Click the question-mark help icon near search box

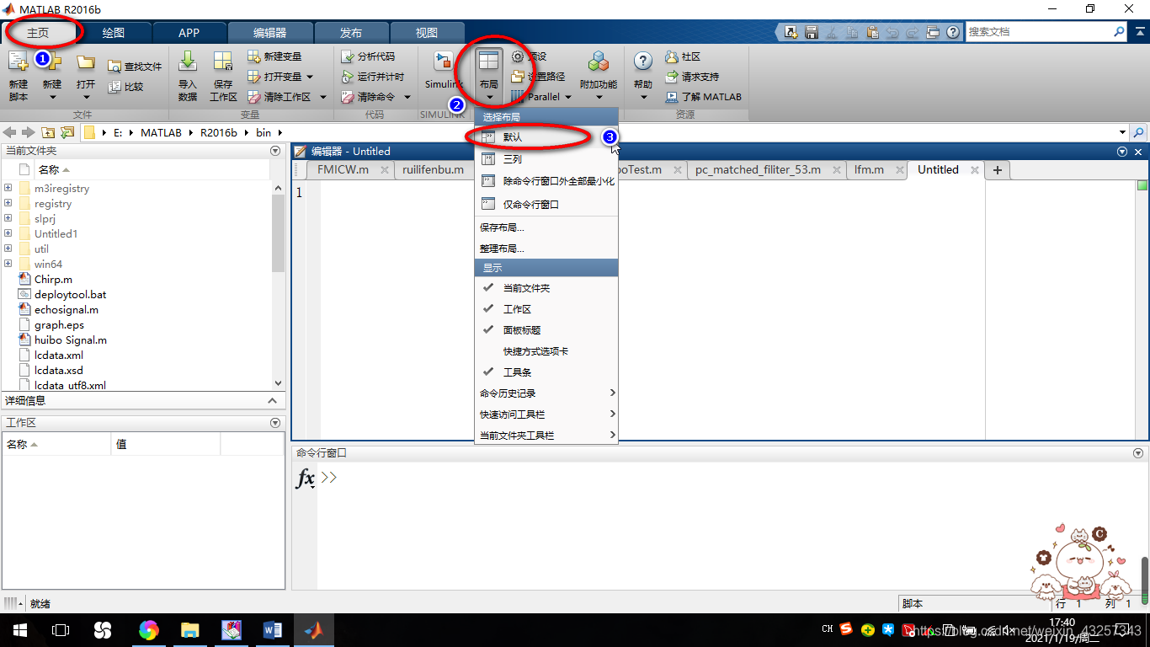tap(953, 32)
